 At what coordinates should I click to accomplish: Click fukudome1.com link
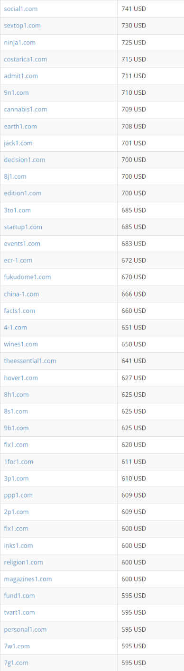[x=28, y=277]
